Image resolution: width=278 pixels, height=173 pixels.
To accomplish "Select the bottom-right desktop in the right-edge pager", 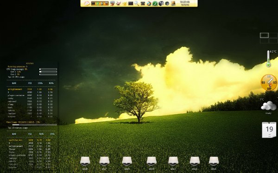I will click(273, 41).
